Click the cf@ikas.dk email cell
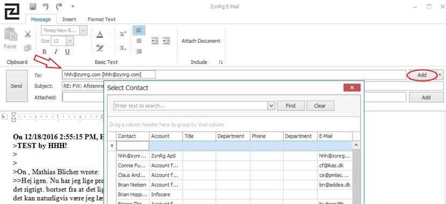This screenshot has width=446, height=204. click(335, 165)
